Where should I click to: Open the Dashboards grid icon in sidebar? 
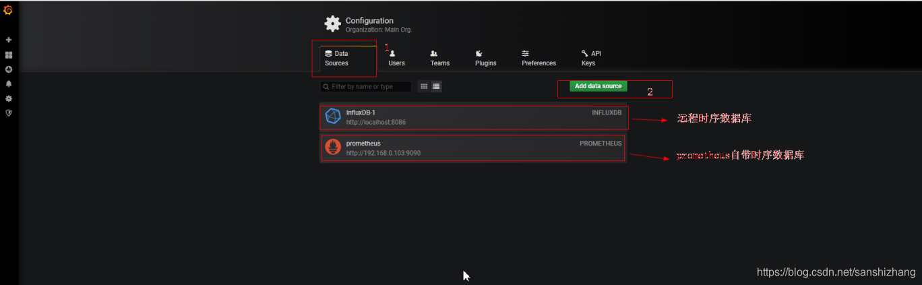(x=9, y=55)
